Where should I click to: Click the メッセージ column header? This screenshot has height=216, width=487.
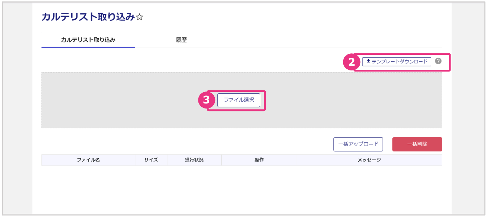coord(369,160)
